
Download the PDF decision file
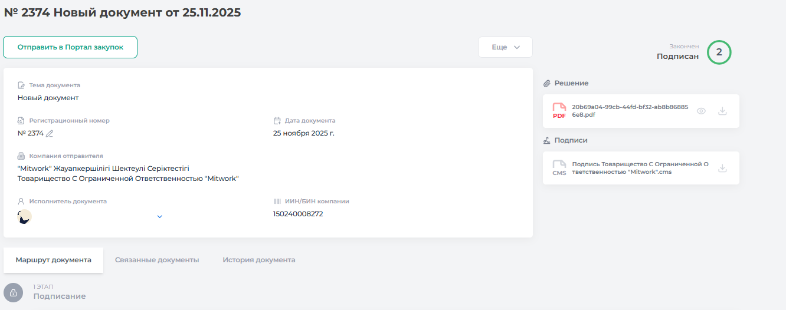(722, 111)
